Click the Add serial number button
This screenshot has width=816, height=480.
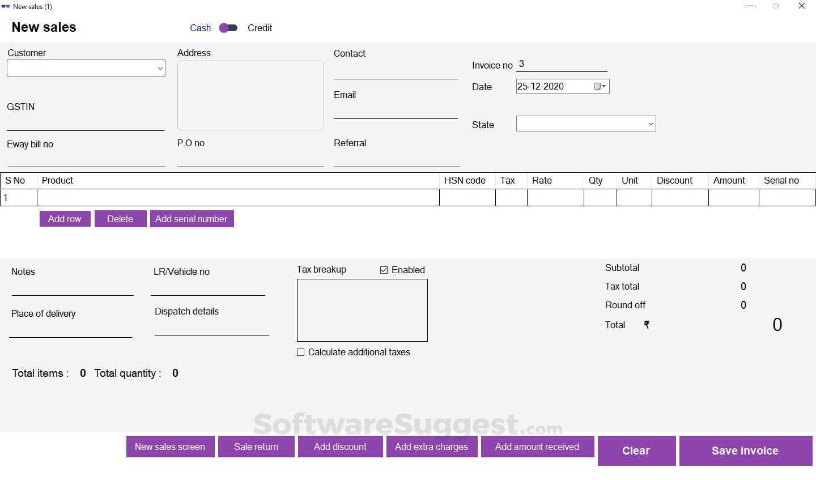click(x=192, y=219)
